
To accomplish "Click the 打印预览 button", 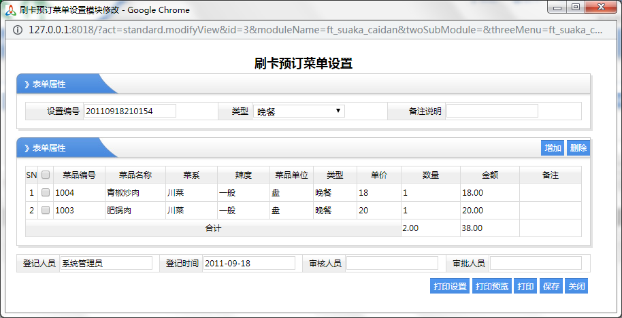I will (491, 287).
